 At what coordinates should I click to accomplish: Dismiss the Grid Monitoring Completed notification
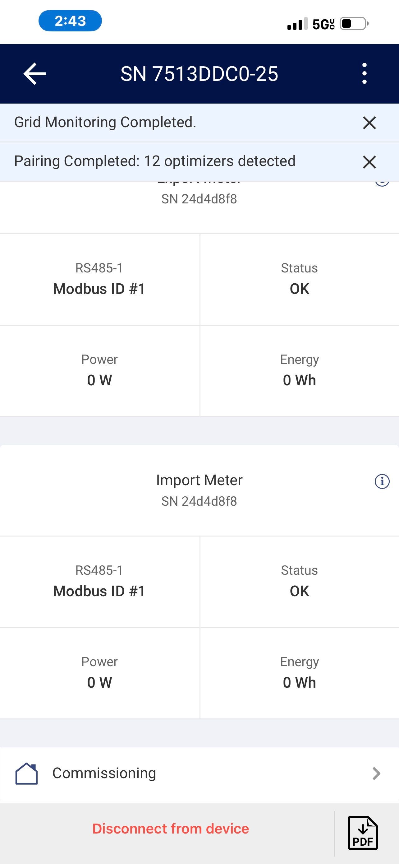(x=369, y=123)
